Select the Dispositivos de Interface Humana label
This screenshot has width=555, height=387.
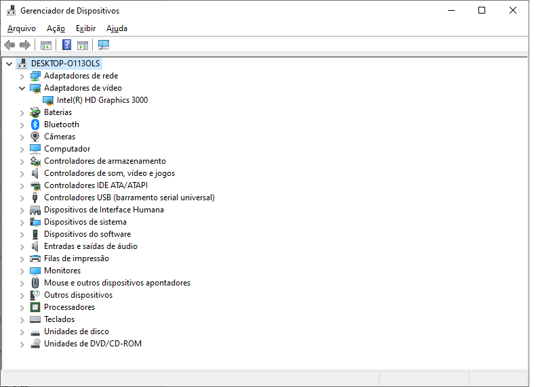[x=104, y=210]
